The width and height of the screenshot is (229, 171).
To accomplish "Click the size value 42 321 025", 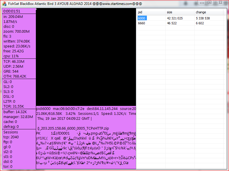I will pos(175,18).
